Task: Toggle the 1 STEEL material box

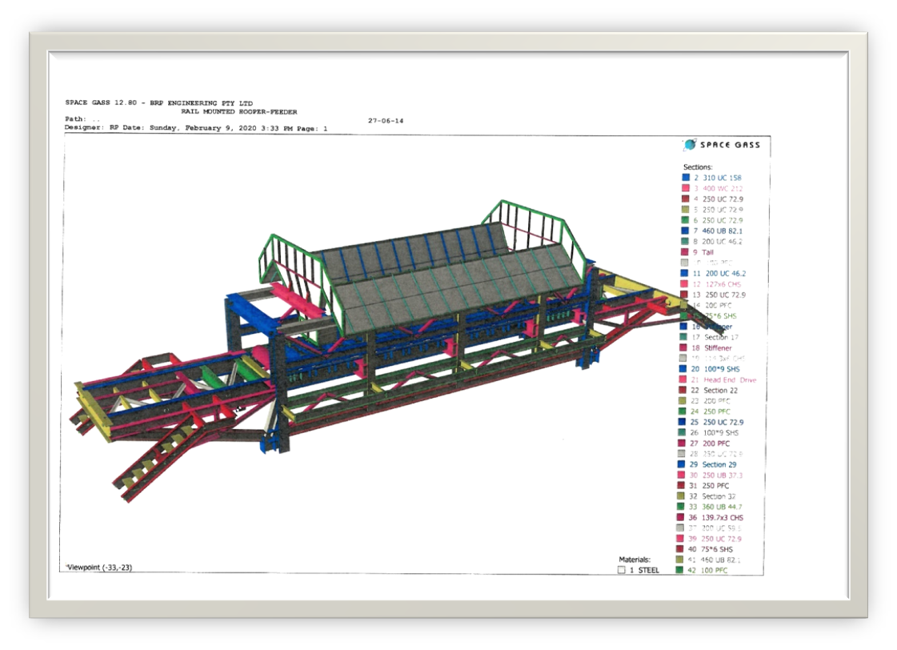Action: [622, 570]
